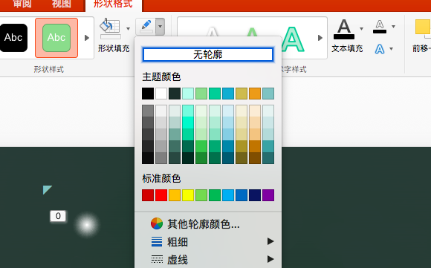Select the black Abc shape style
Screen dimensions: 431x268
coord(13,38)
